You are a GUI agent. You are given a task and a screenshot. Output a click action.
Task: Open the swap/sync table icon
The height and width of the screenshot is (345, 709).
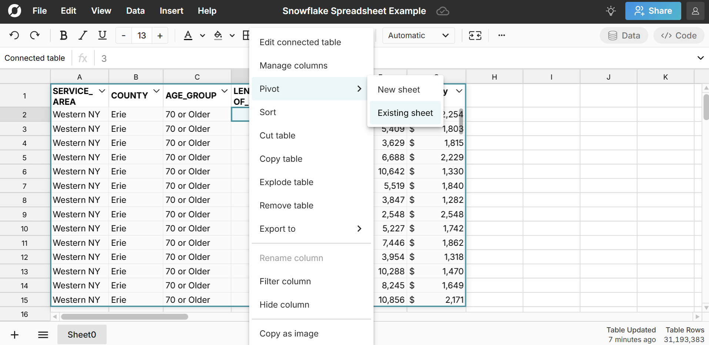pos(475,35)
